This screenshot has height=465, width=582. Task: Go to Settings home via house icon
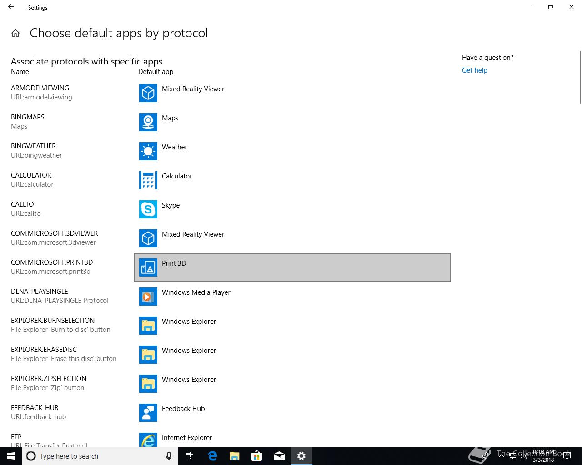point(15,33)
